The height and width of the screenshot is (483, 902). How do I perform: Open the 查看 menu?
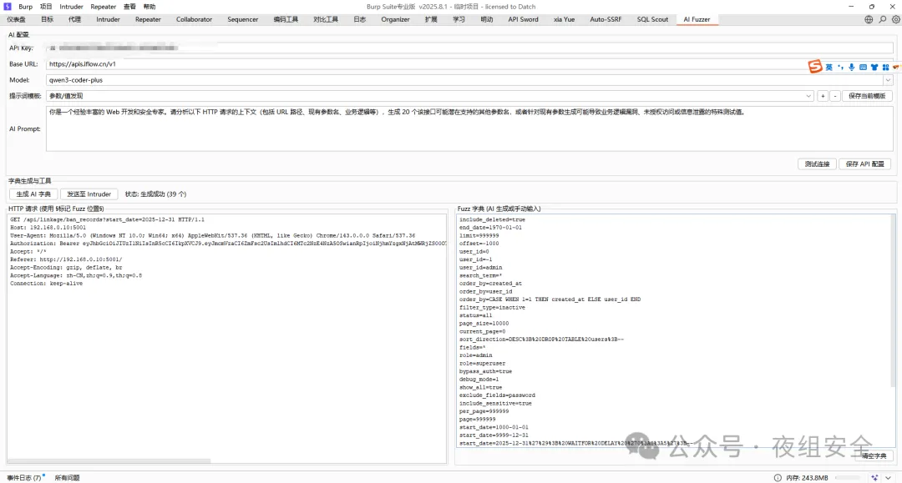coord(129,7)
